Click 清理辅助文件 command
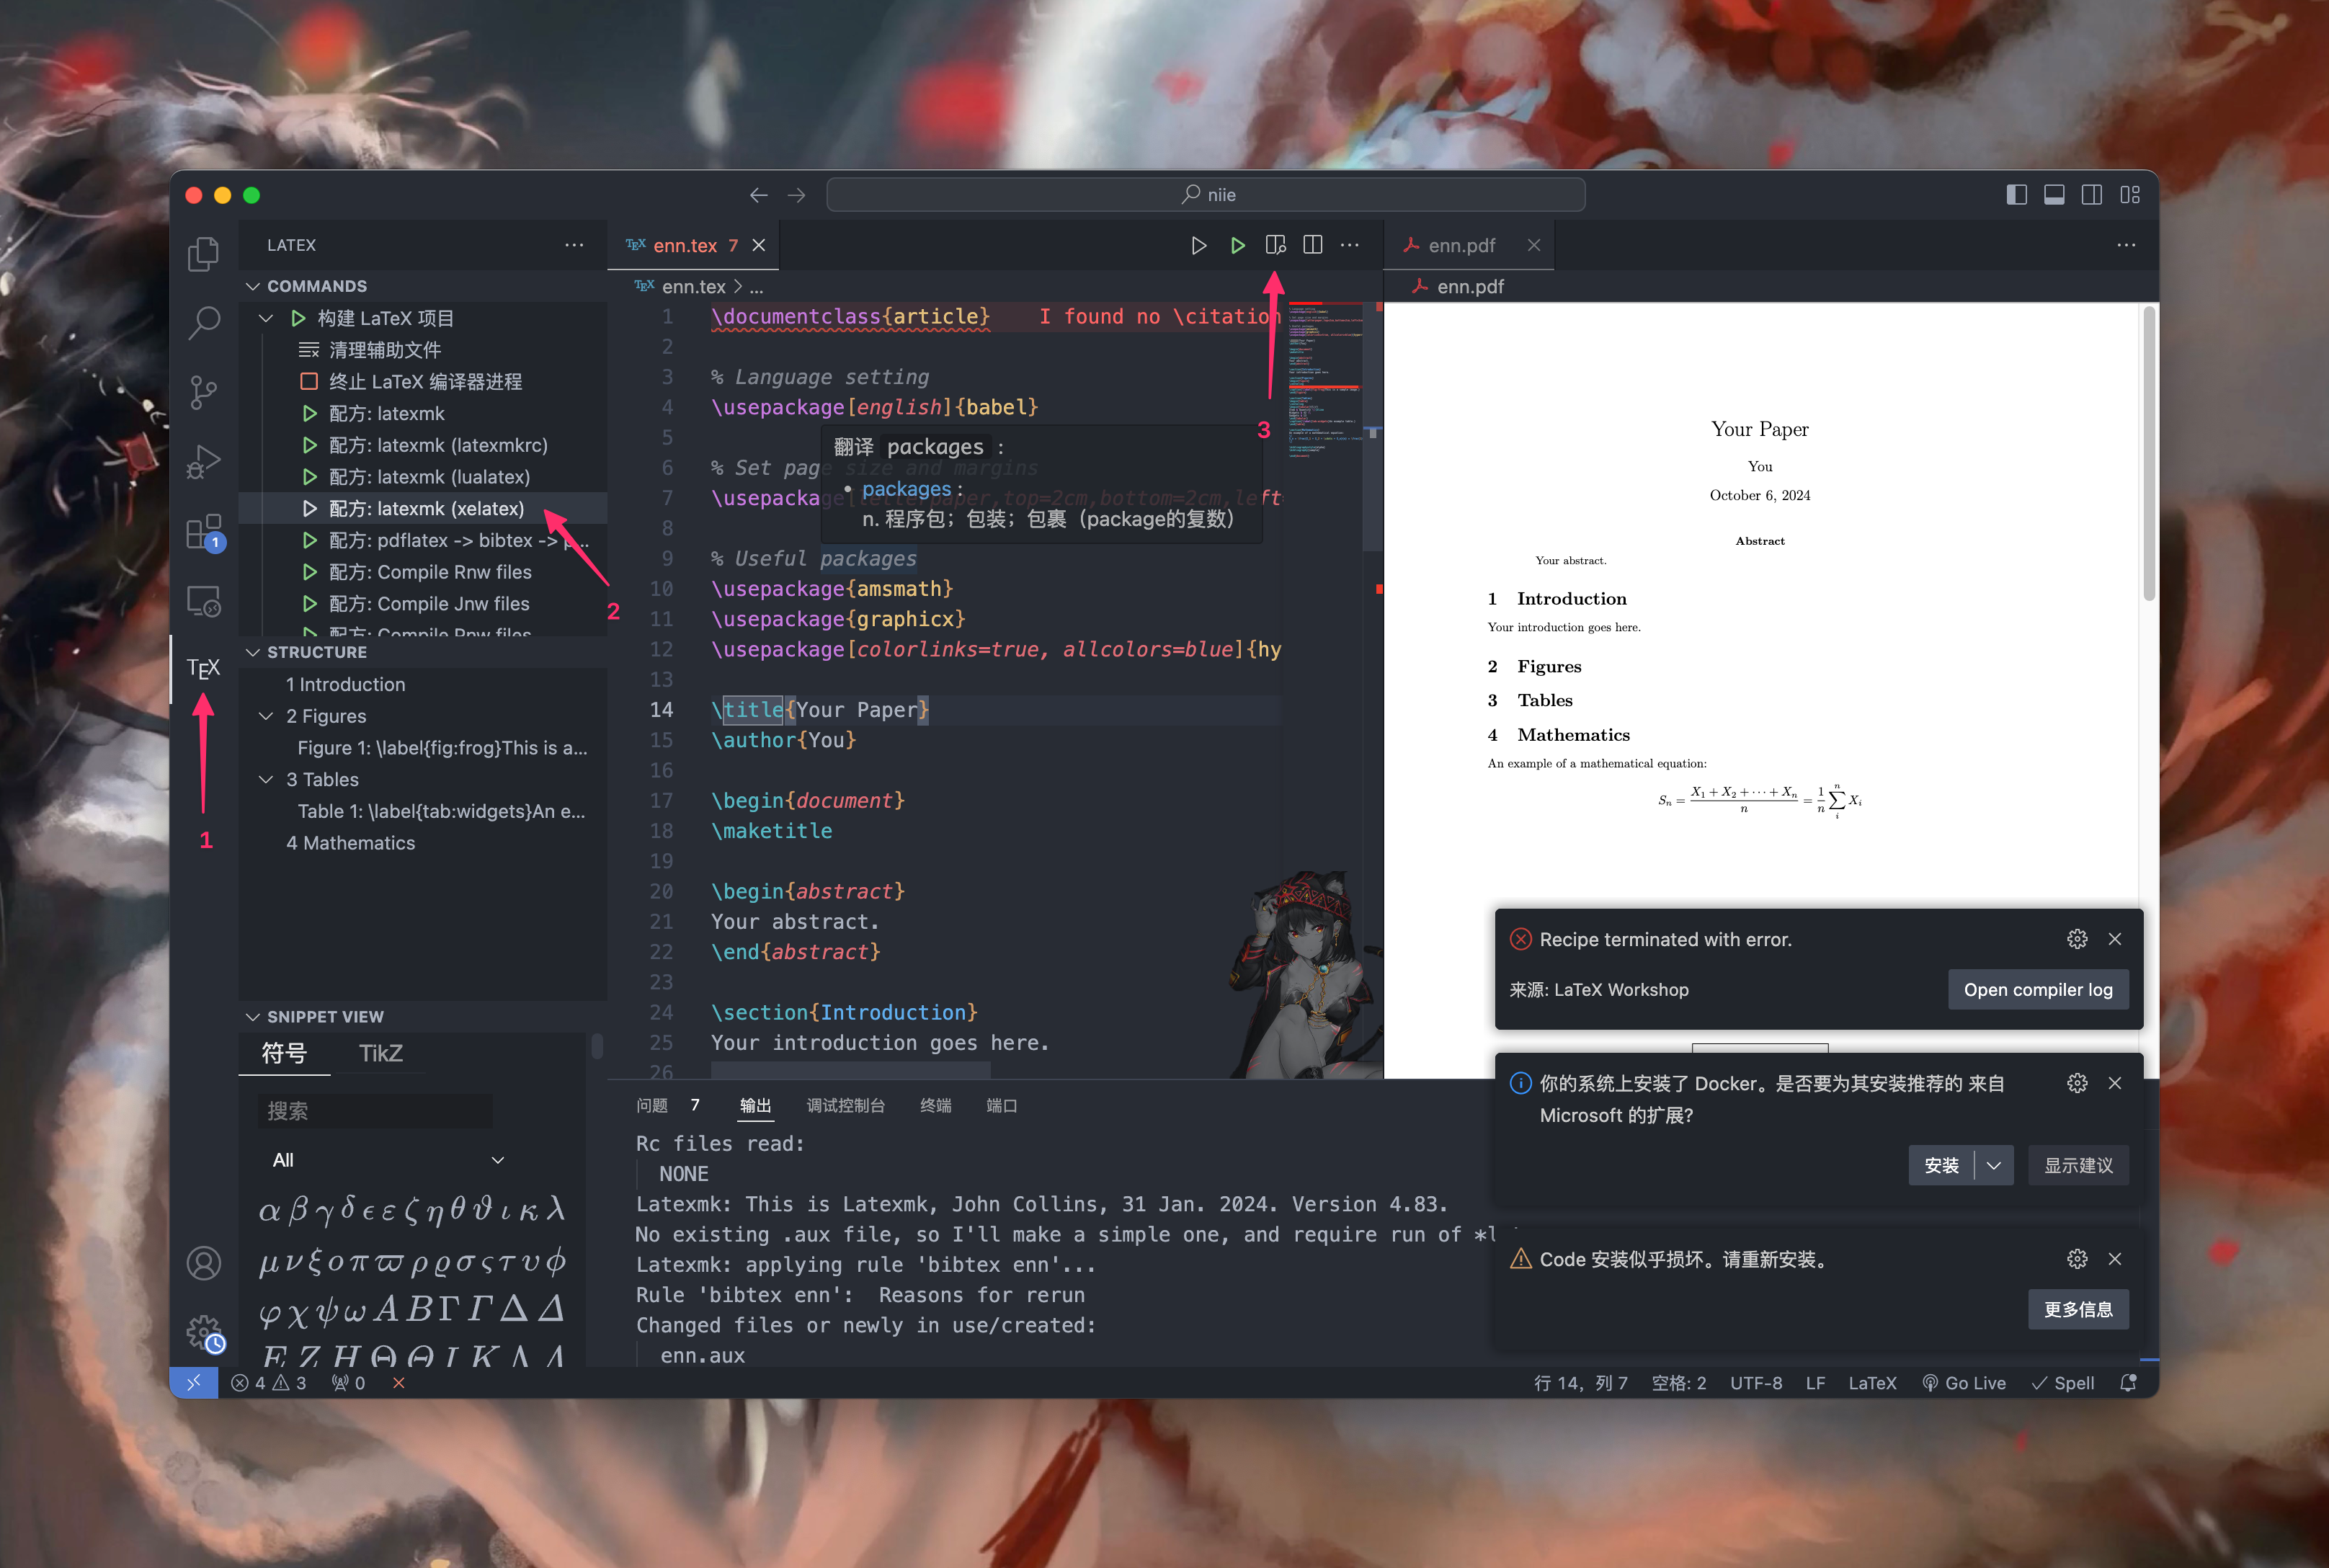Image resolution: width=2329 pixels, height=1568 pixels. click(x=424, y=350)
